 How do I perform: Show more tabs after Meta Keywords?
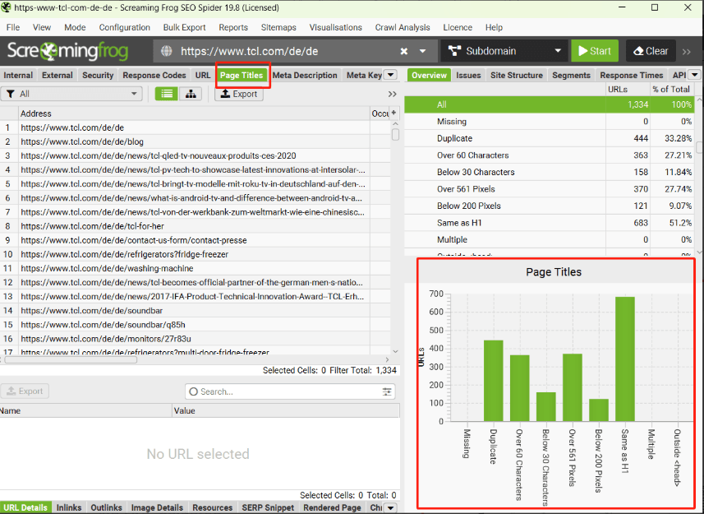point(391,75)
